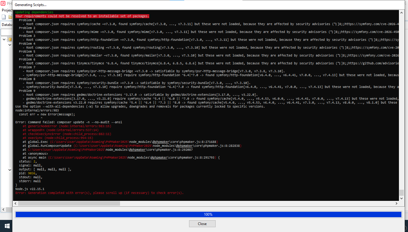Click 'Error: Generation completed with error(s)' line
Screen dimensions: 408x232
[x=99, y=193]
